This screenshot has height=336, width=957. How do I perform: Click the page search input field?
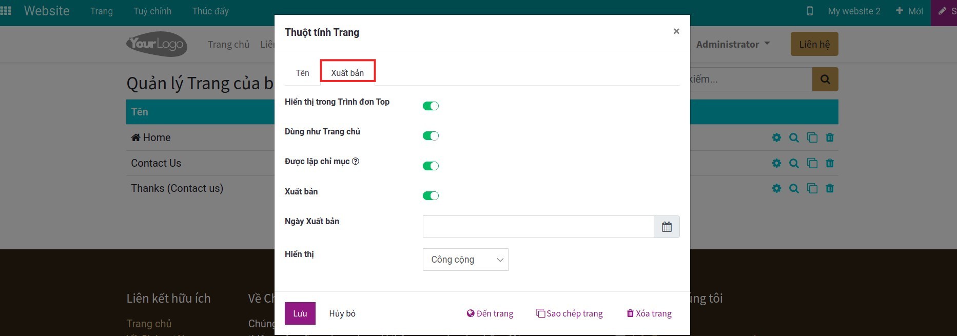pos(751,80)
